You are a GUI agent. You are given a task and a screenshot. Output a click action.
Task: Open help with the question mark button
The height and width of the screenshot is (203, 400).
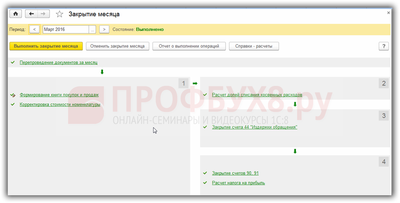click(384, 46)
